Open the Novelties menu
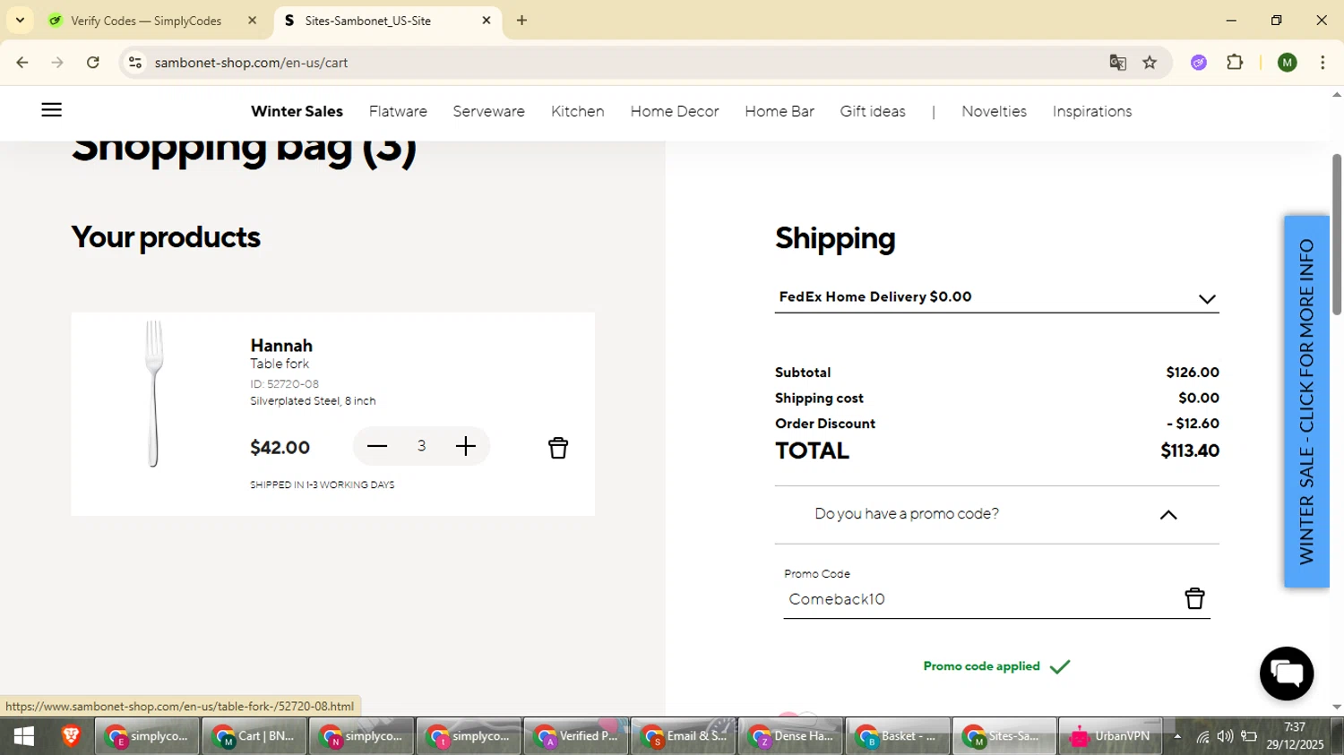This screenshot has width=1344, height=755. [994, 111]
